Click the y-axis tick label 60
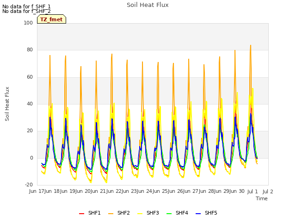 click(30, 77)
